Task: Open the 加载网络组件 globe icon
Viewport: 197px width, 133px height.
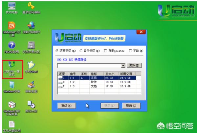Action: (31, 25)
